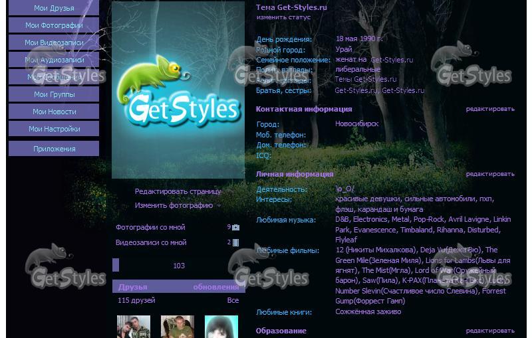Open the Приложения menu item
The width and height of the screenshot is (532, 338).
pos(54,149)
